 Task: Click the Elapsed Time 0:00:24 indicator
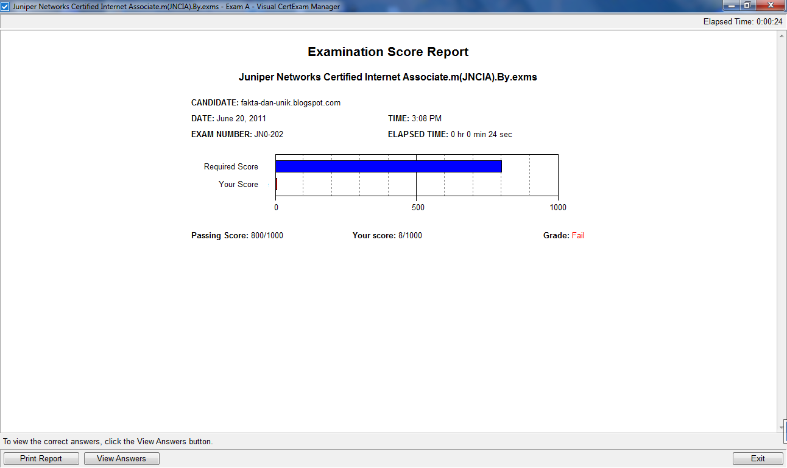(x=743, y=21)
